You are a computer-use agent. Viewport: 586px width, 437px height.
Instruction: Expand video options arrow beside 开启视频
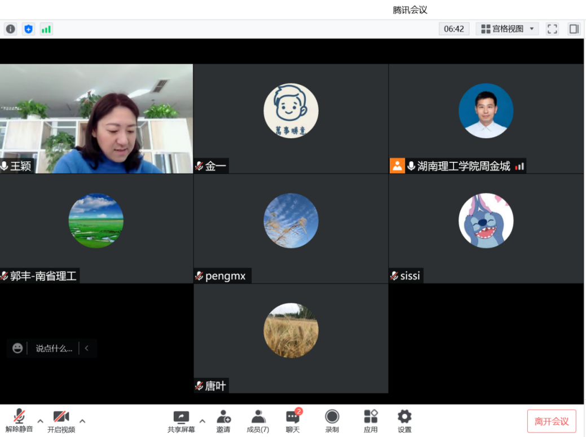(x=82, y=421)
